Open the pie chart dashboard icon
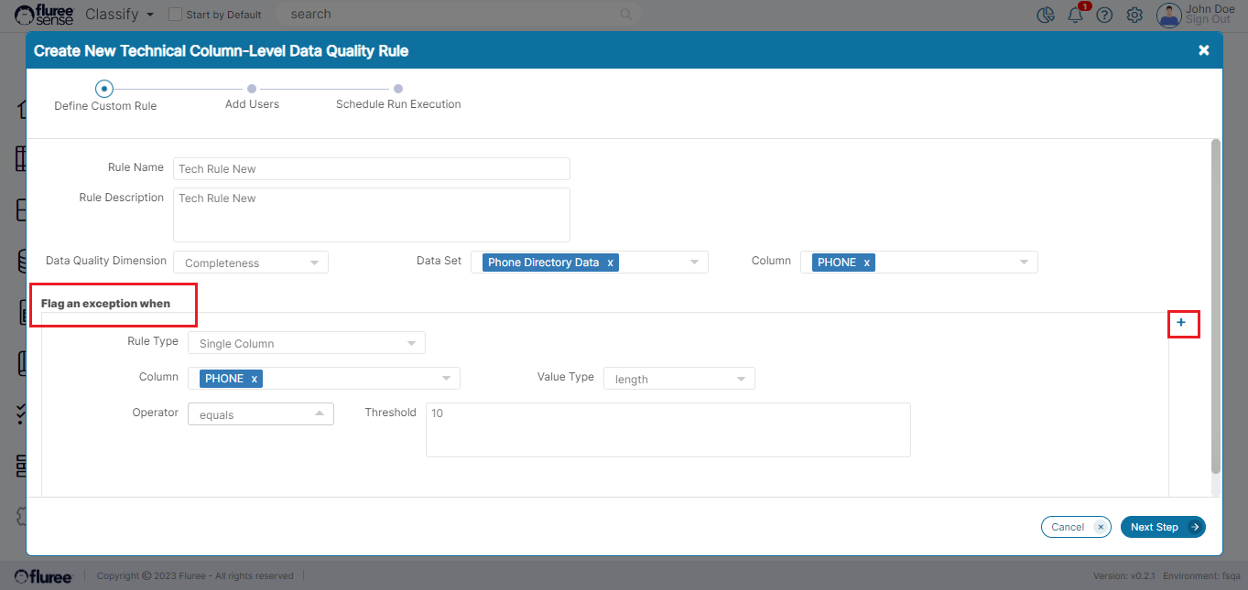 click(x=1045, y=15)
